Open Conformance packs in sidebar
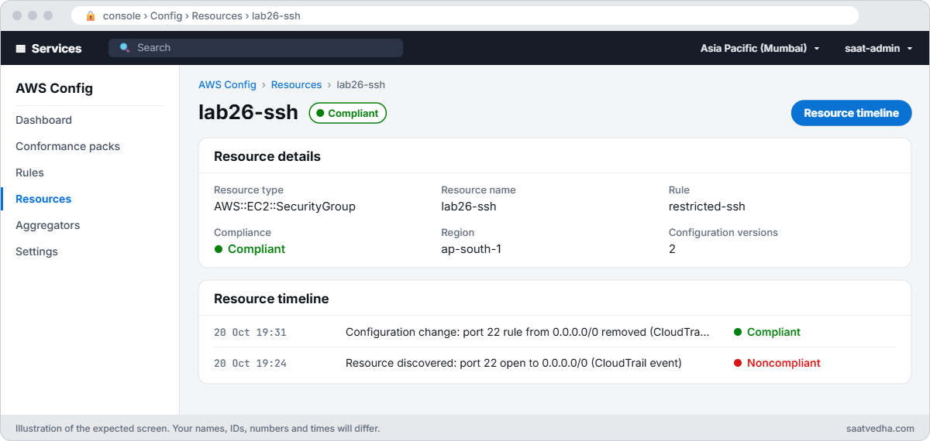The image size is (930, 441). tap(67, 146)
